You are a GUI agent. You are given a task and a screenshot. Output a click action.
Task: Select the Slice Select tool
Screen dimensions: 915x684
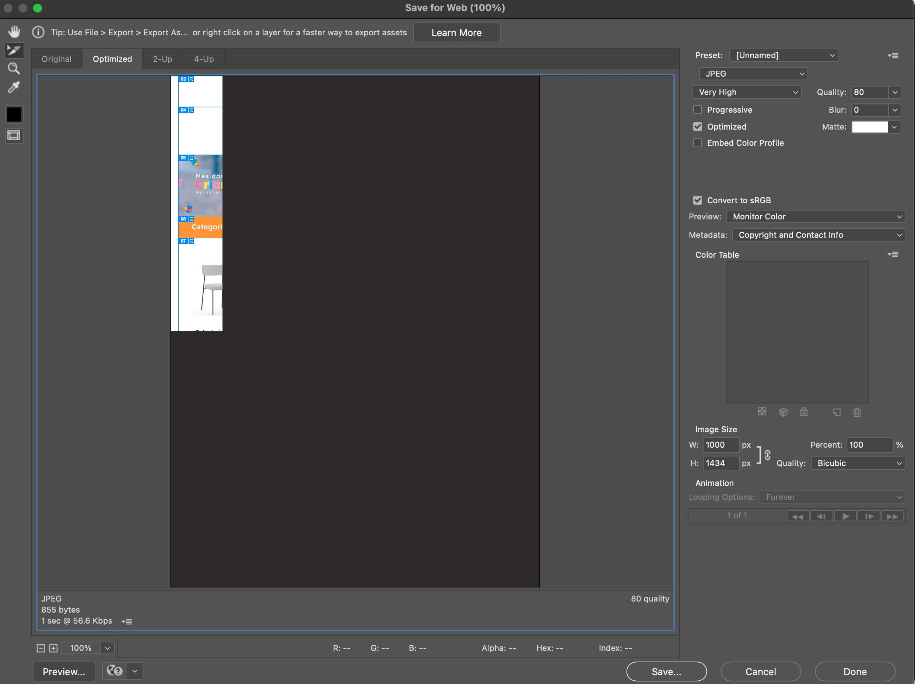pos(14,50)
